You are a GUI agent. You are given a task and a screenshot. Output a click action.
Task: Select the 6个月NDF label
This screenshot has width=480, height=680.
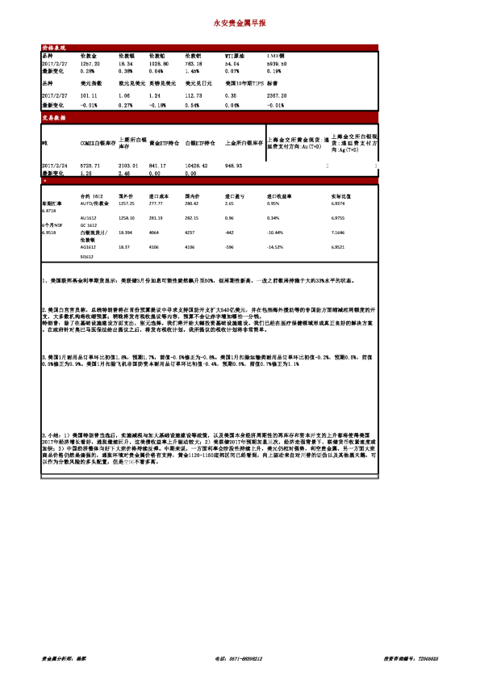(52, 225)
